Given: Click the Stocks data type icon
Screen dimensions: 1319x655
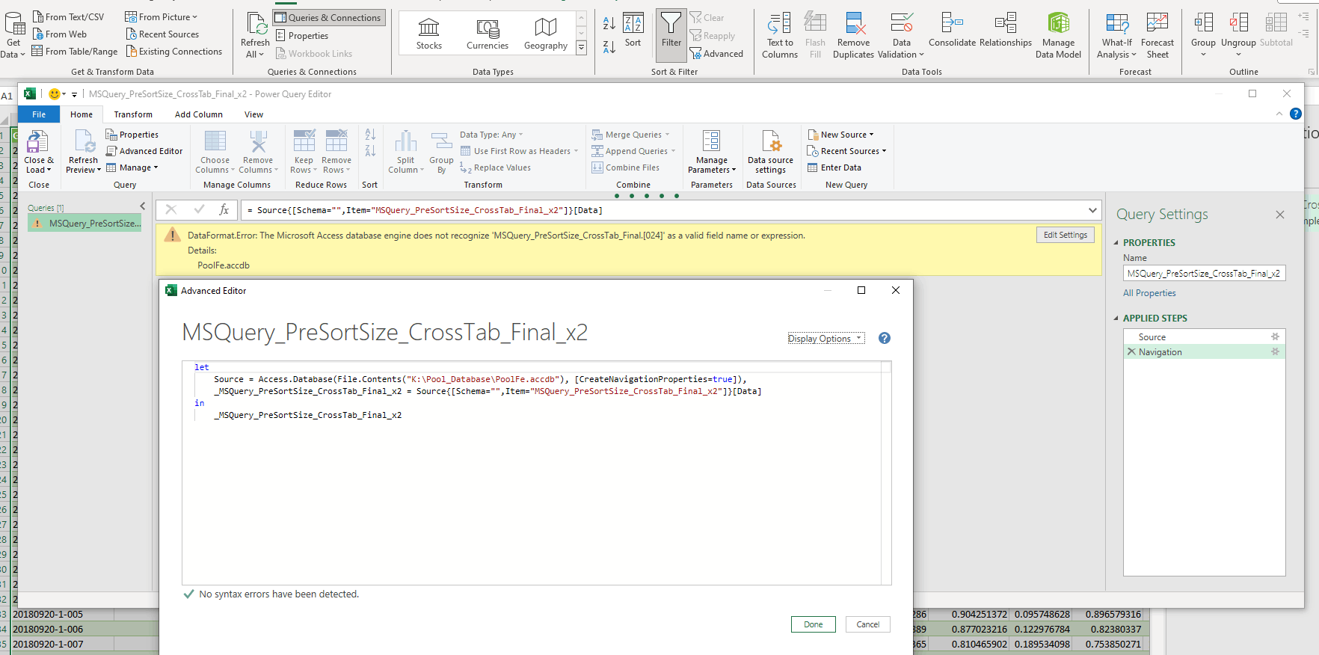Looking at the screenshot, I should click(429, 28).
